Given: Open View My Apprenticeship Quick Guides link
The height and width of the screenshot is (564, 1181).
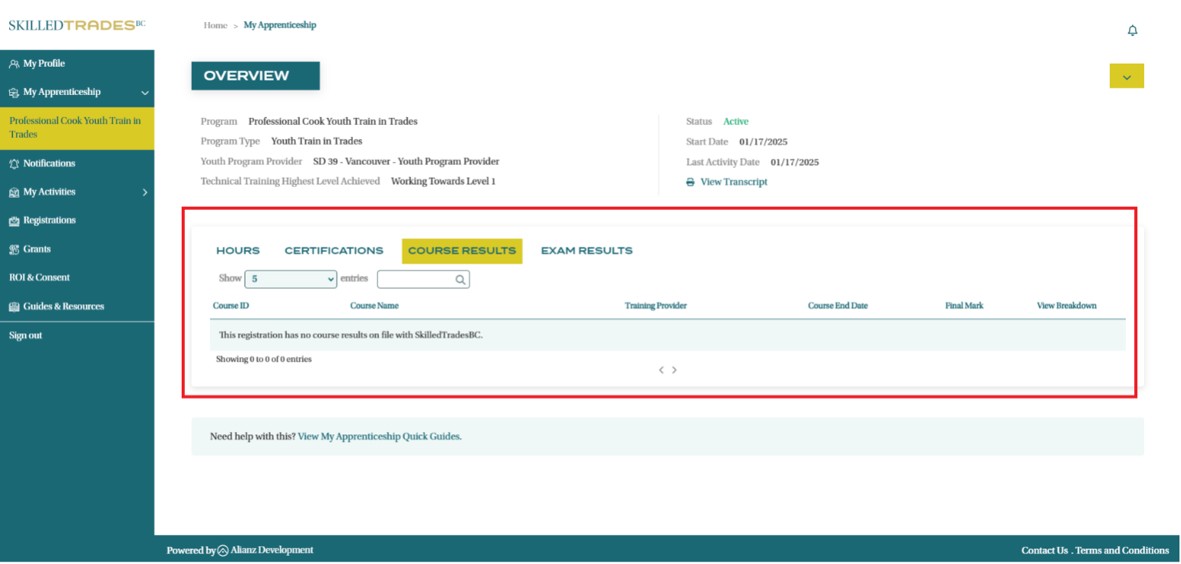Looking at the screenshot, I should [x=380, y=437].
